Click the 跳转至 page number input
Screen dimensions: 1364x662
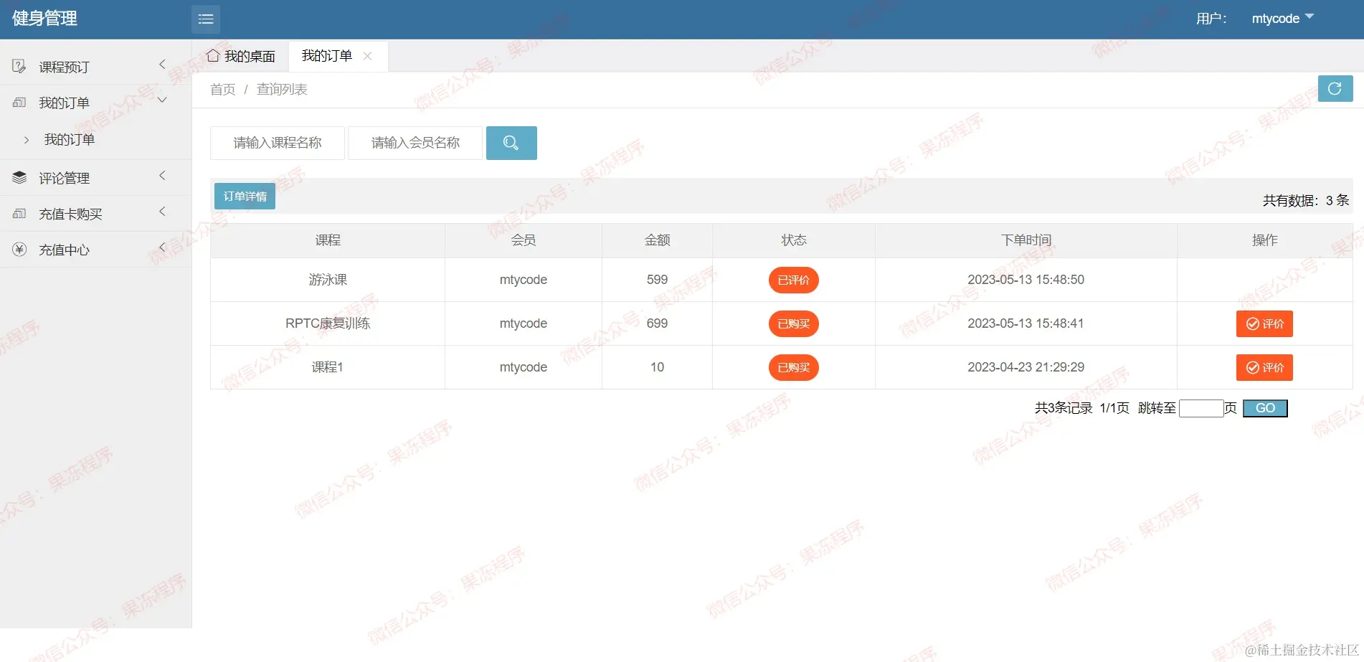coord(1201,408)
